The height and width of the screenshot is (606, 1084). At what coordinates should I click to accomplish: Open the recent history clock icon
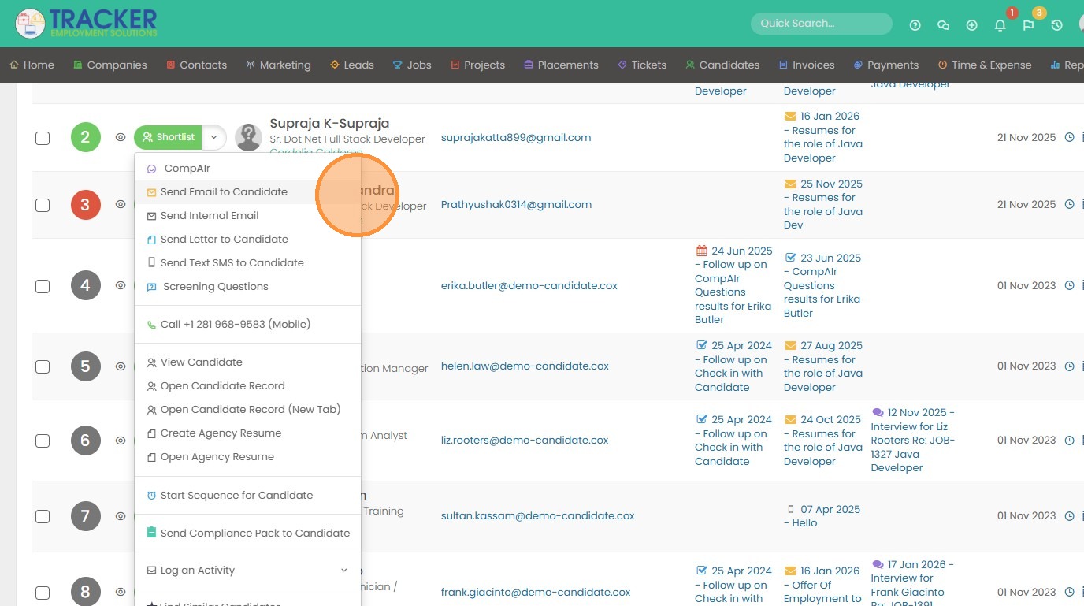tap(1056, 25)
